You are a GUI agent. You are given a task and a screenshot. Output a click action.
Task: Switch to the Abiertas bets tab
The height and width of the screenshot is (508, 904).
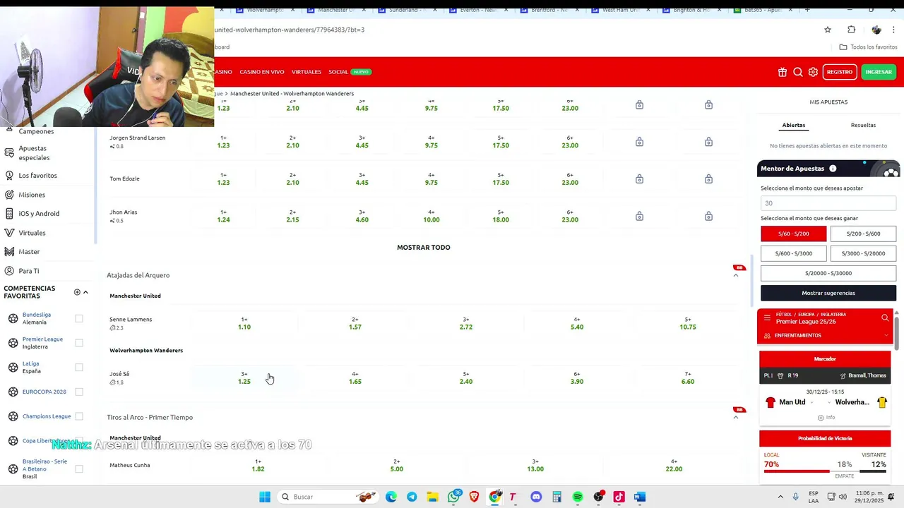pyautogui.click(x=793, y=125)
